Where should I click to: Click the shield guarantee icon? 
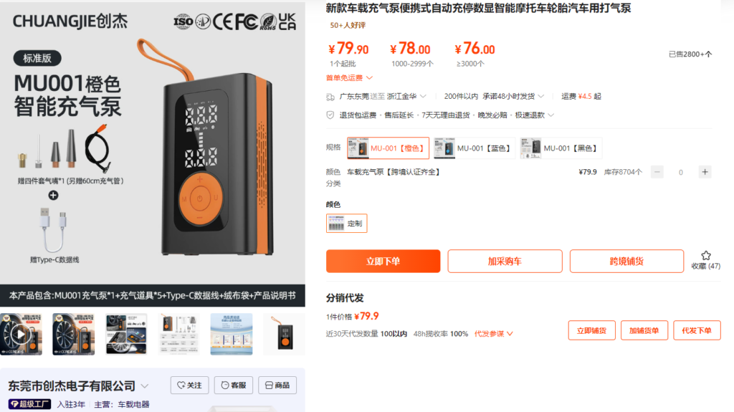tap(330, 115)
